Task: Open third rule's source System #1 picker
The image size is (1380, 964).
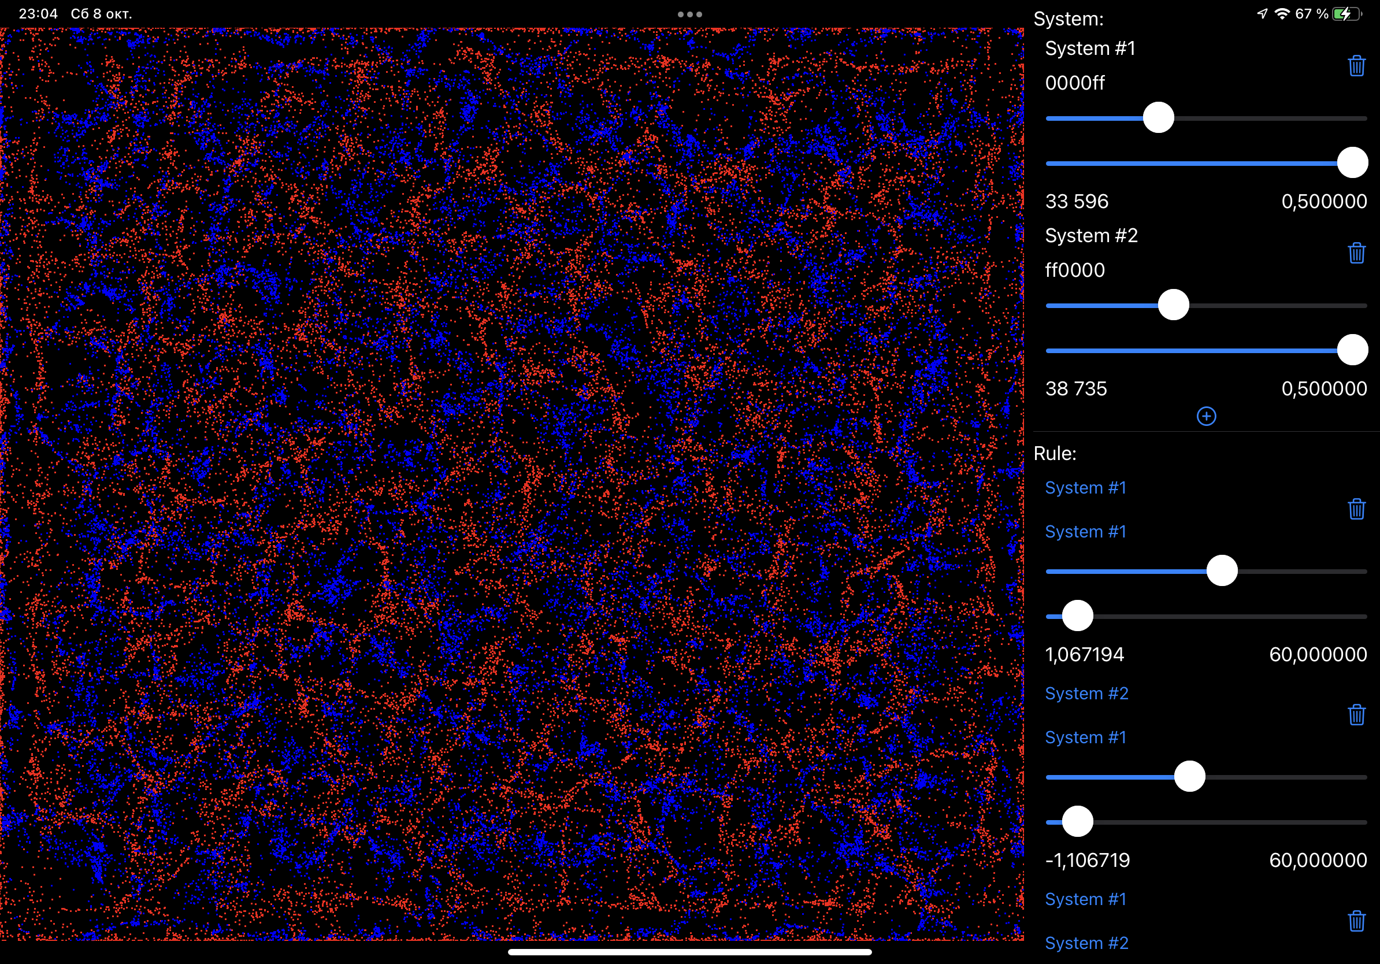Action: point(1085,899)
